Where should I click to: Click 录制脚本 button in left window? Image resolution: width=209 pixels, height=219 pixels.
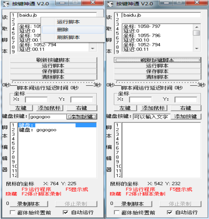(x=29, y=204)
